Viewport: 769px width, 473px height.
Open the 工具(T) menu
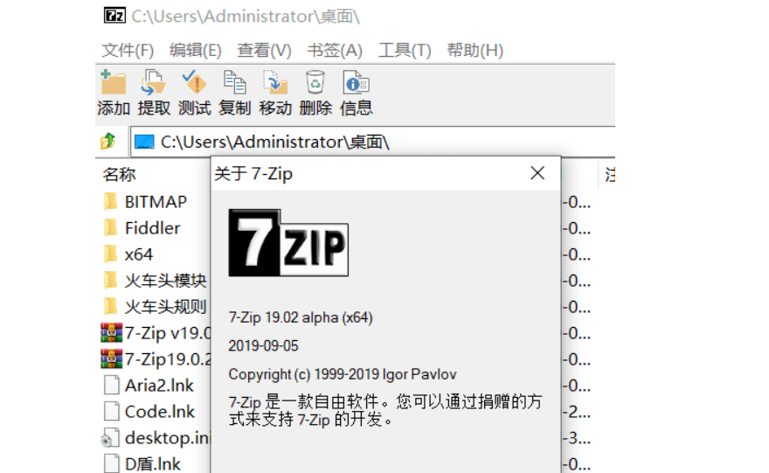coord(405,50)
